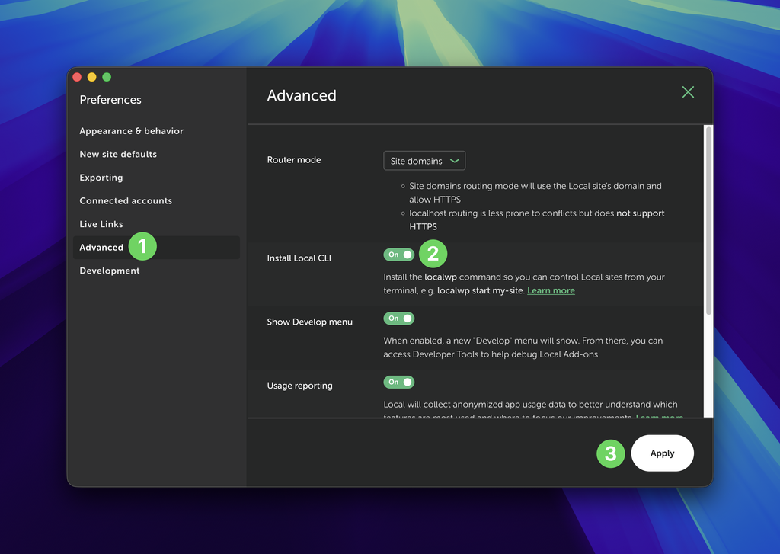
Task: Toggle the Show Develop menu switch
Action: (399, 318)
